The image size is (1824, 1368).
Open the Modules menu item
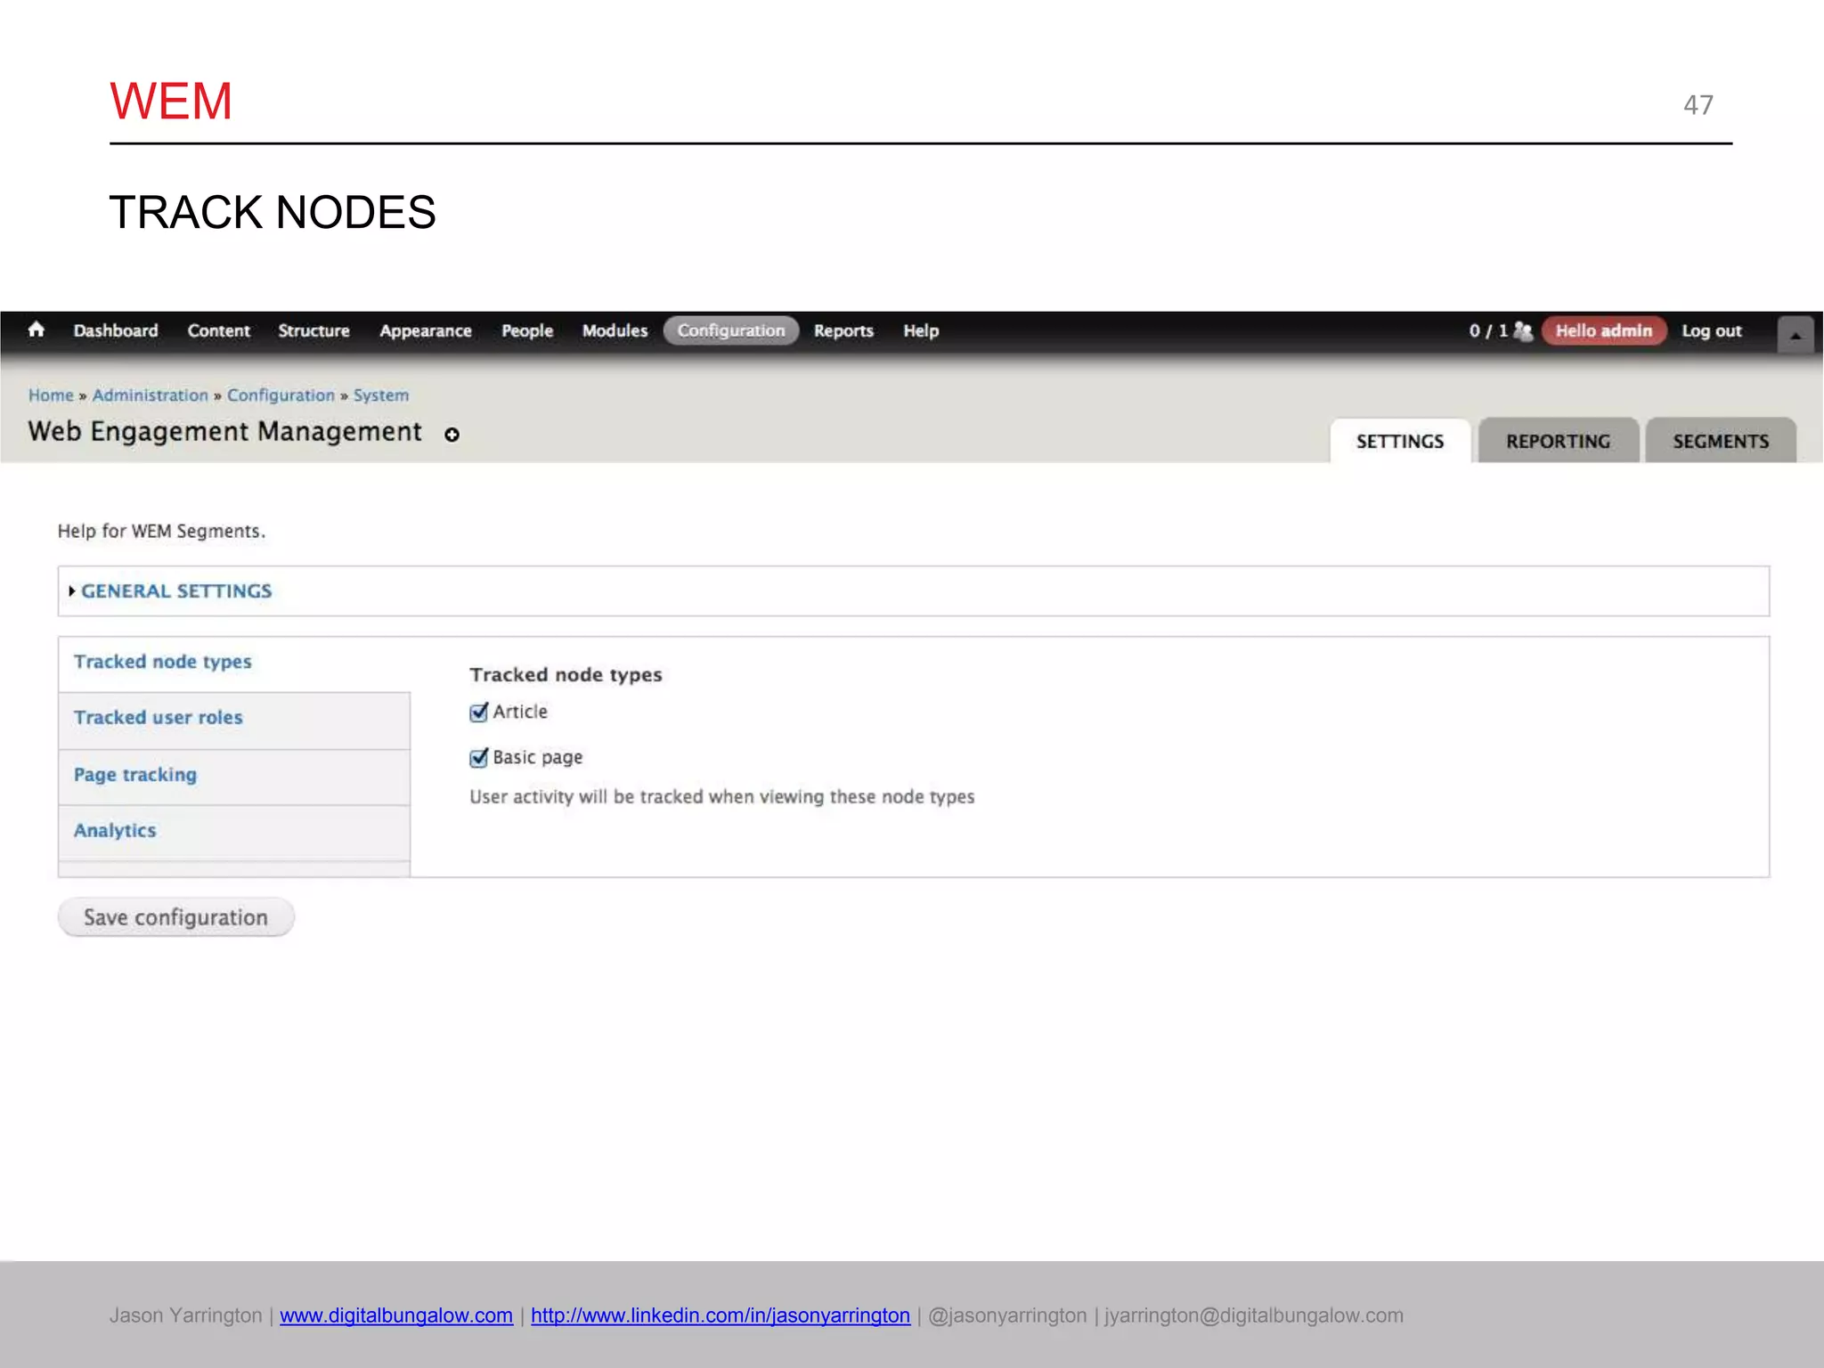point(615,331)
